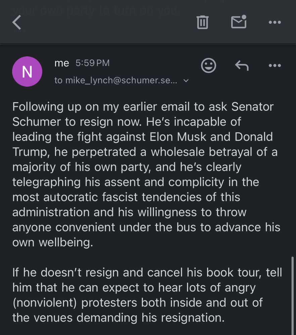Image resolution: width=296 pixels, height=335 pixels.
Task: Select the sender name "me"
Action: click(x=61, y=63)
